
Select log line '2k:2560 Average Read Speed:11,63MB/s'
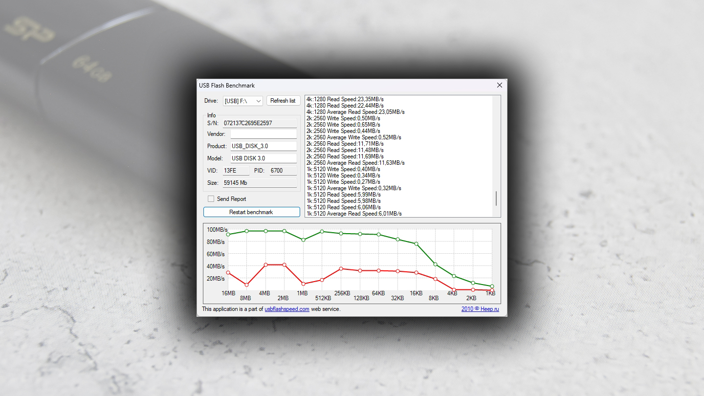click(x=355, y=163)
